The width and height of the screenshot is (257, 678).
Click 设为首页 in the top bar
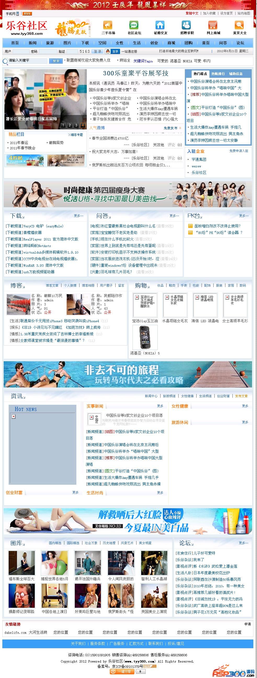point(226,13)
